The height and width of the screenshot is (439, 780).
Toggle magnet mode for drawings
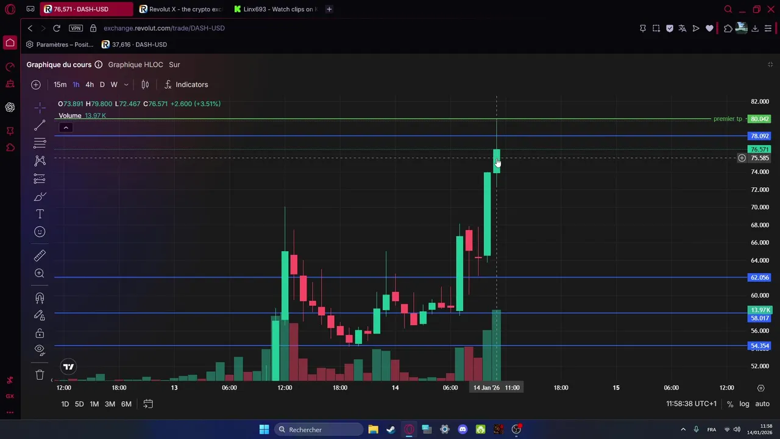tap(40, 298)
